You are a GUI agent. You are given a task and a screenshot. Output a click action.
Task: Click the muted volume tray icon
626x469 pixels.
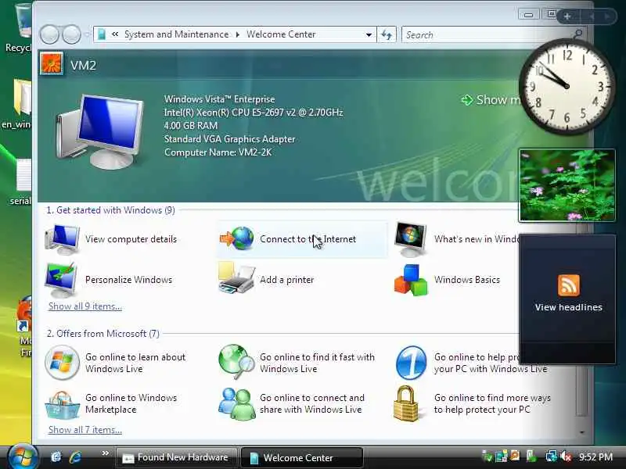point(566,456)
